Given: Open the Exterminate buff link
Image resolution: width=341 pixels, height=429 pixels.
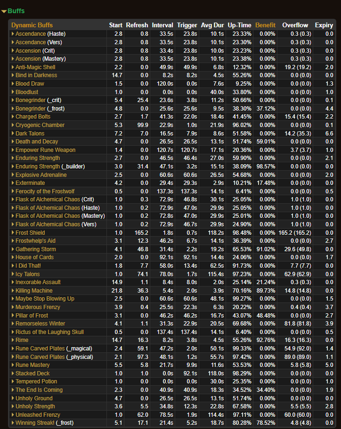Looking at the screenshot, I should click(30, 183).
